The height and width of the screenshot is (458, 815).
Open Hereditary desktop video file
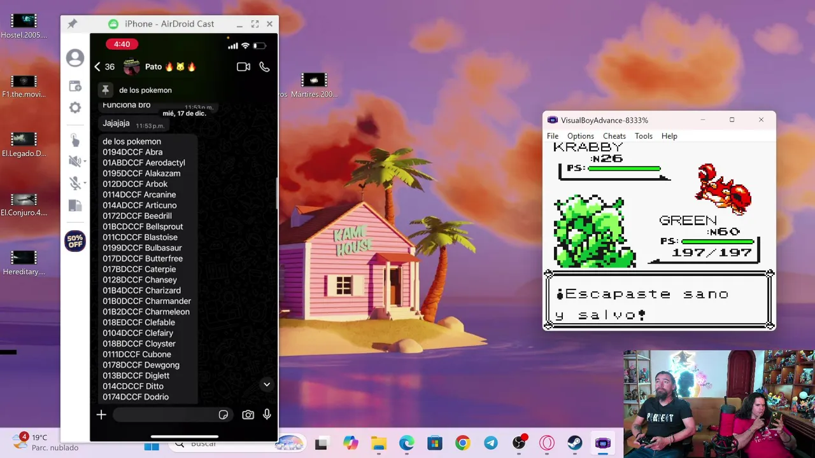pos(24,263)
